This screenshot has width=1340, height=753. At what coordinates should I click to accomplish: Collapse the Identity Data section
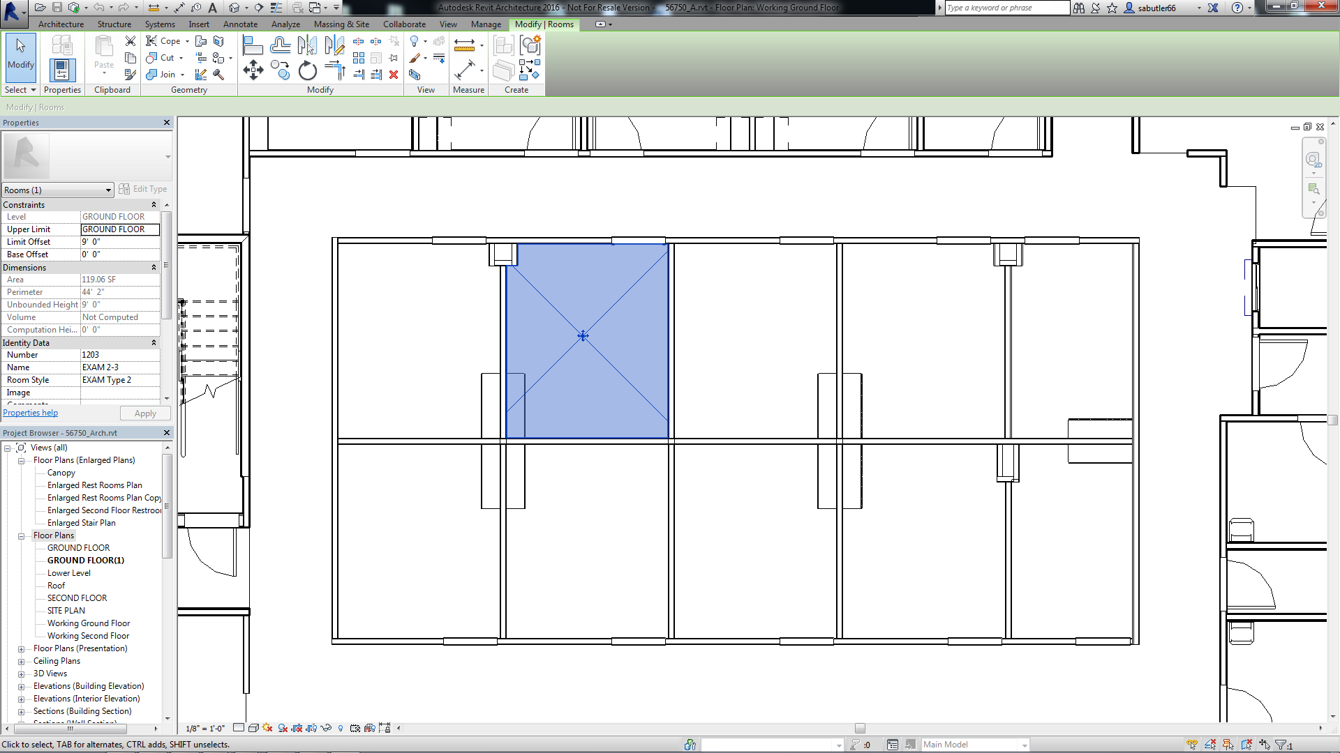point(154,343)
